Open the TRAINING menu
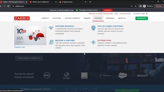 click(x=87, y=18)
